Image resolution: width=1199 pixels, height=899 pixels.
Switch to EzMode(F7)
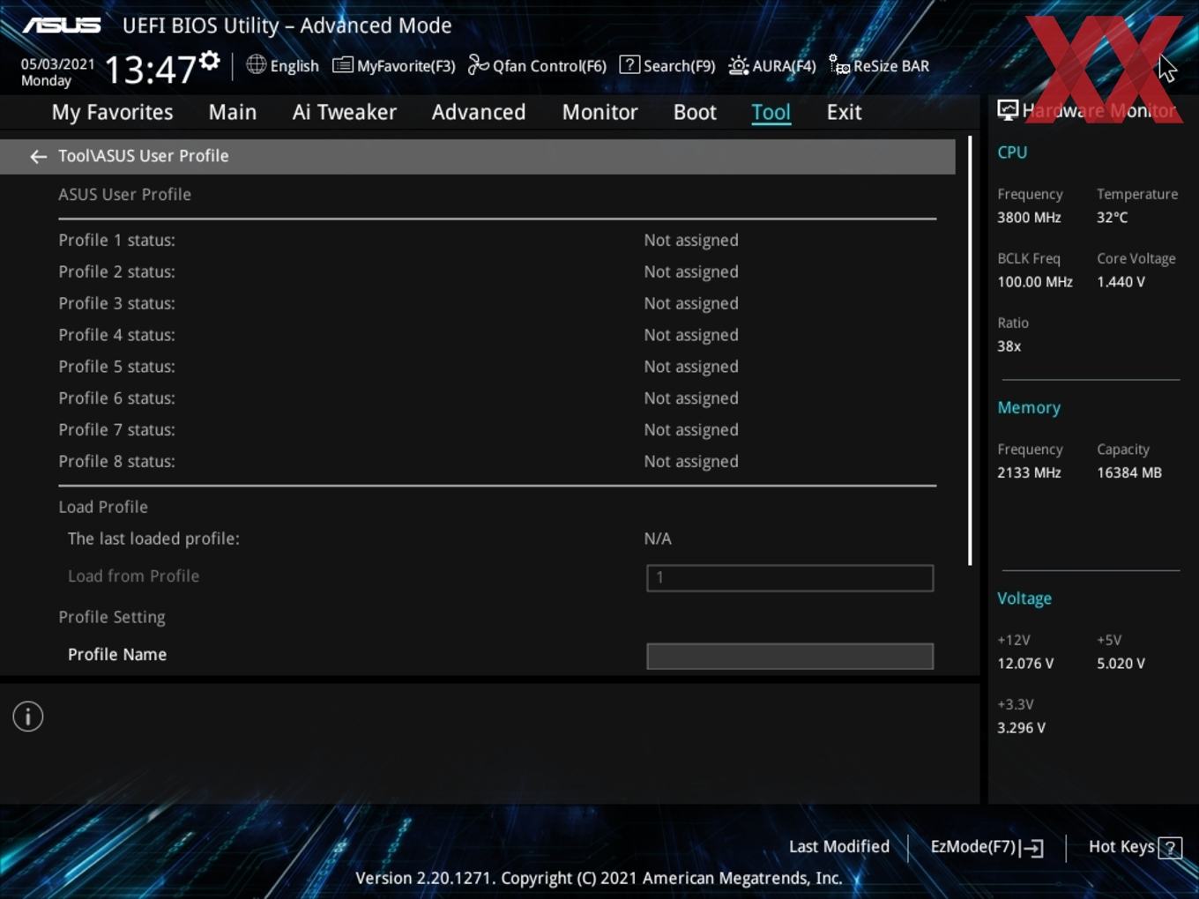pyautogui.click(x=987, y=847)
